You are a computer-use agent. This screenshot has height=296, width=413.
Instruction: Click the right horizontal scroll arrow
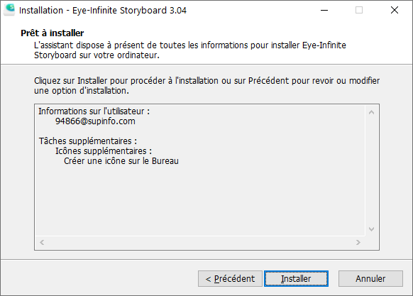pos(358,242)
